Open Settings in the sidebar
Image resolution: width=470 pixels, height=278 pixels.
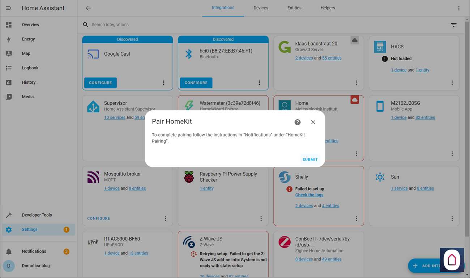(x=39, y=229)
